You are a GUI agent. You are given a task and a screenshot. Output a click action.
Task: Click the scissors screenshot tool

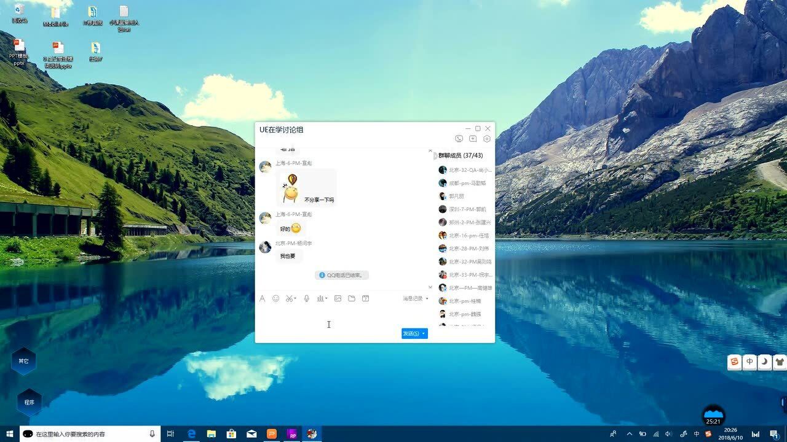pos(289,298)
